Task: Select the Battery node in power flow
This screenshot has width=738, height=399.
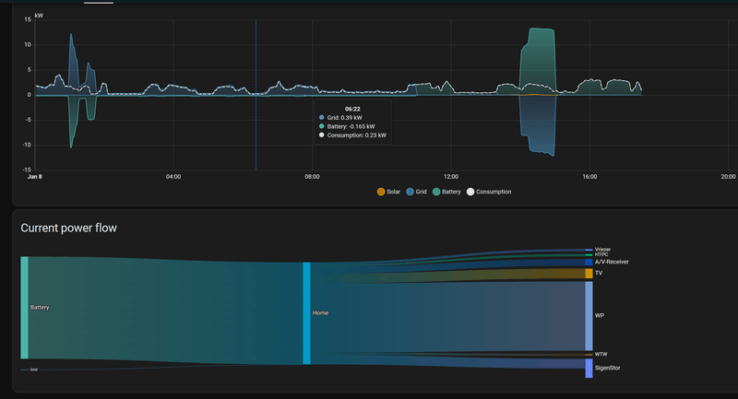Action: click(x=25, y=308)
